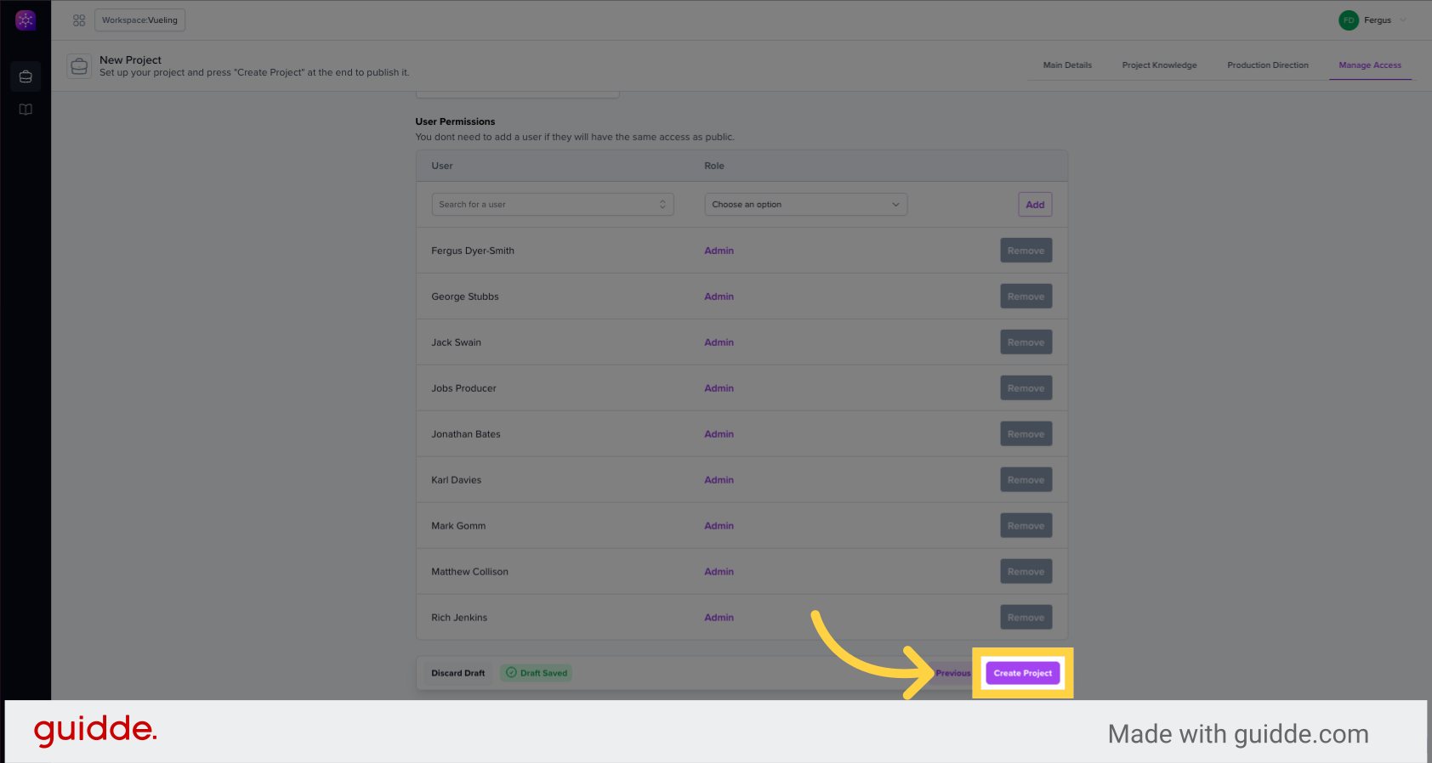1432x763 pixels.
Task: Click the apps grid icon
Action: [x=79, y=20]
